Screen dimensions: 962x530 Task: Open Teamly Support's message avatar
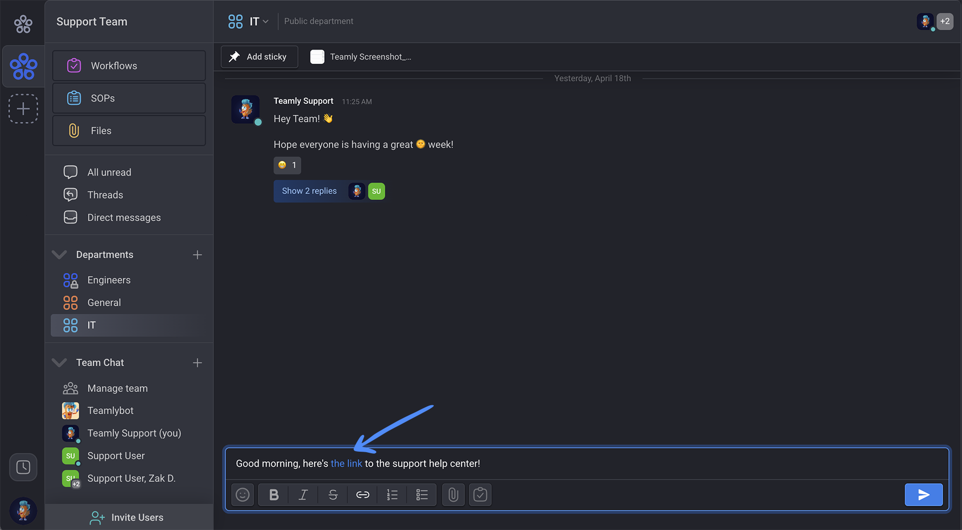click(245, 109)
